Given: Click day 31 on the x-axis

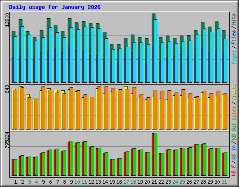Looking at the screenshot, I should 224,182.
